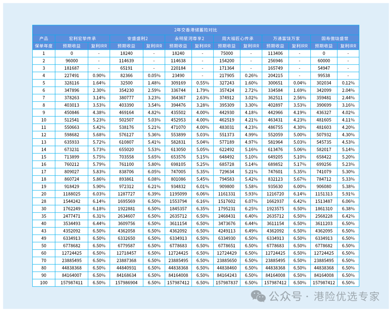Select the cell showing 12718457
This screenshot has height=312, width=392.
click(x=127, y=253)
